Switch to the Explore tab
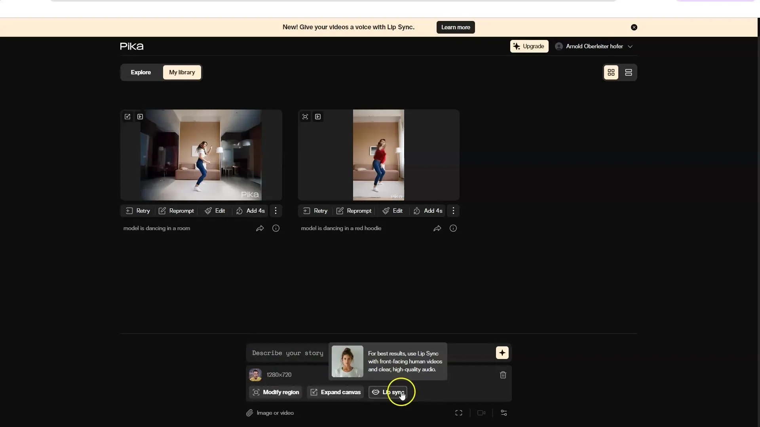Screen dimensions: 760x427 coord(141,72)
